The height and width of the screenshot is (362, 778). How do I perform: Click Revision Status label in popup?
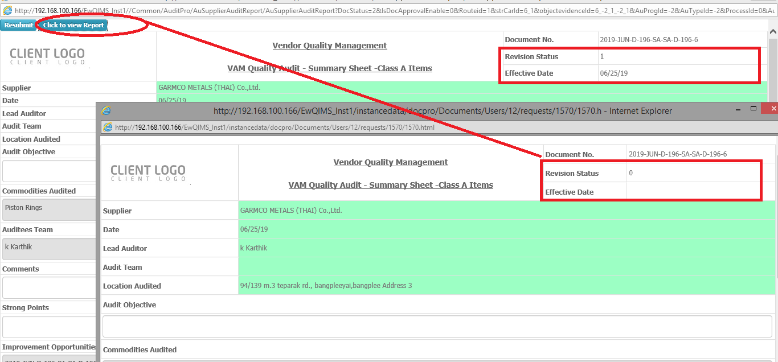point(572,173)
